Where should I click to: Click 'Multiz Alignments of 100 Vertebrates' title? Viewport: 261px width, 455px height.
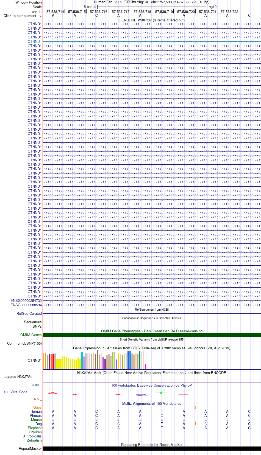click(152, 403)
